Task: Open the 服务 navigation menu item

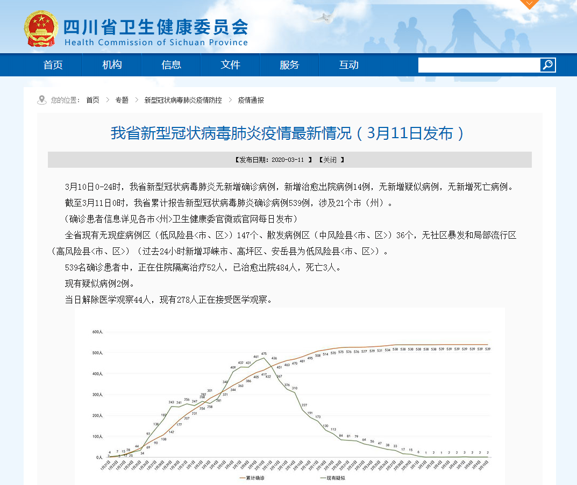Action: click(289, 65)
